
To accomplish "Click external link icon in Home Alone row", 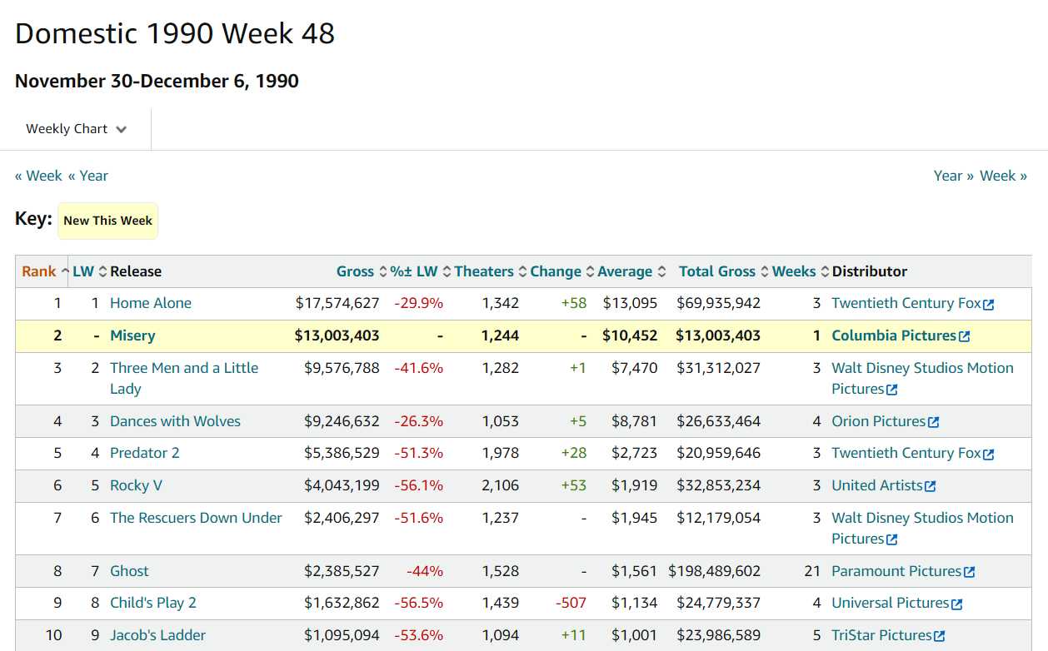I will pyautogui.click(x=988, y=305).
